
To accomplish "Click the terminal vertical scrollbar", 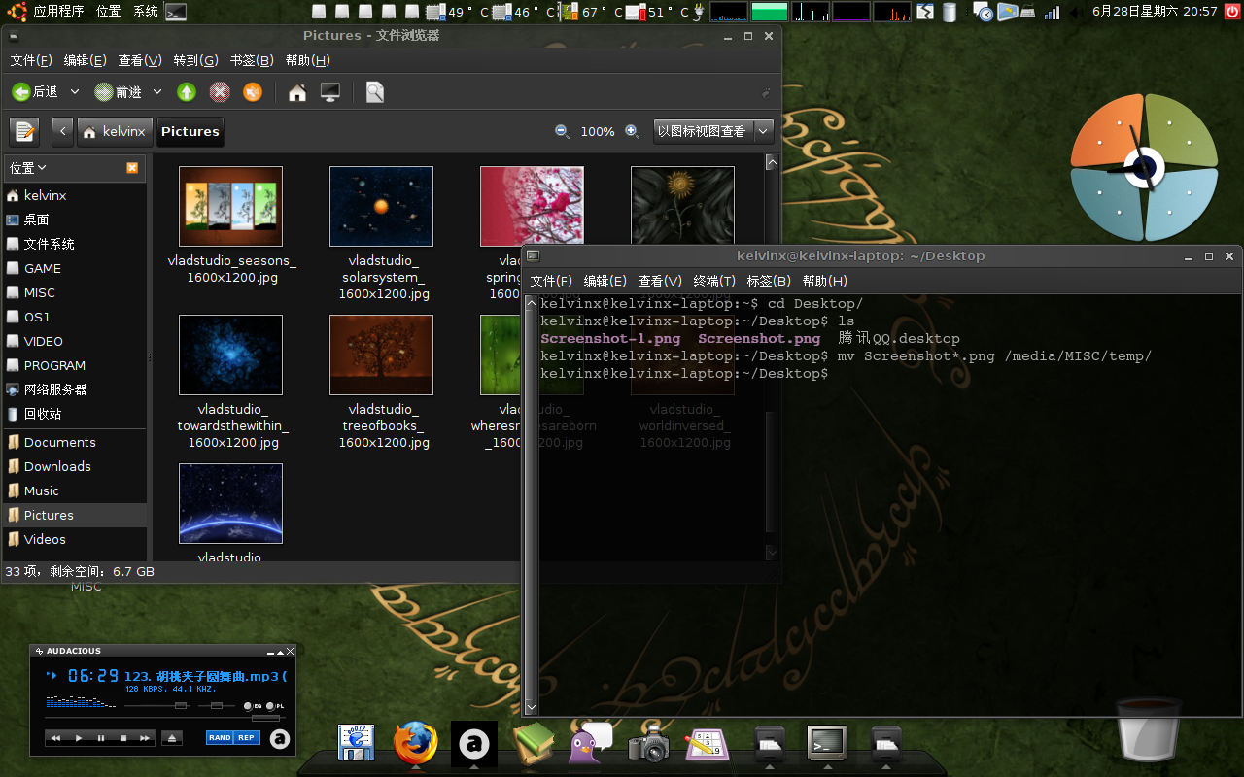I will tap(531, 505).
